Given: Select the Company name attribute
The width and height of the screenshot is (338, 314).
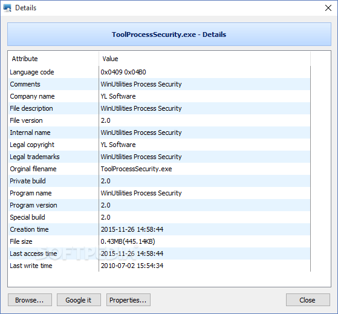Looking at the screenshot, I should pos(32,96).
